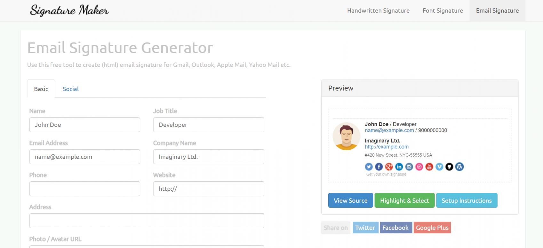
Task: Switch to the Basic tab
Action: 41,89
